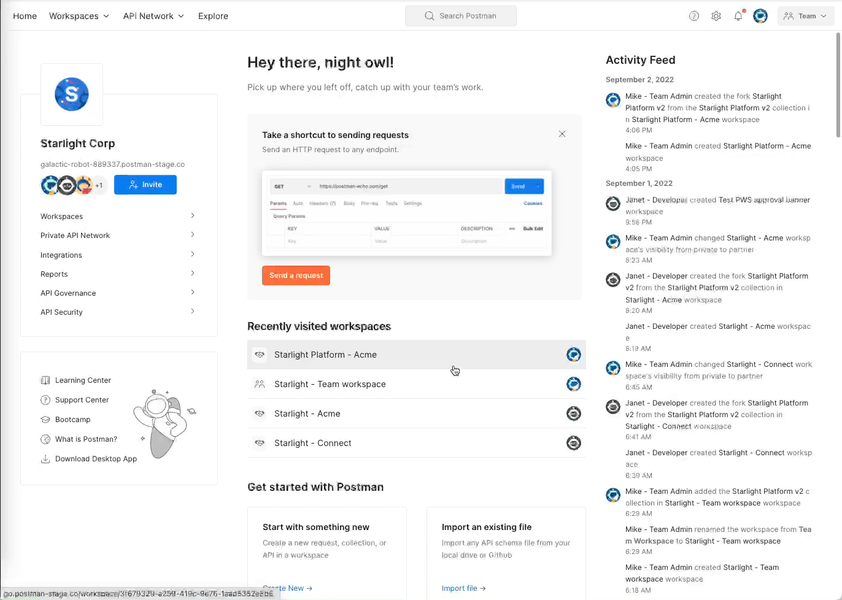Image resolution: width=842 pixels, height=600 pixels.
Task: Go to the Home menu item
Action: point(25,16)
